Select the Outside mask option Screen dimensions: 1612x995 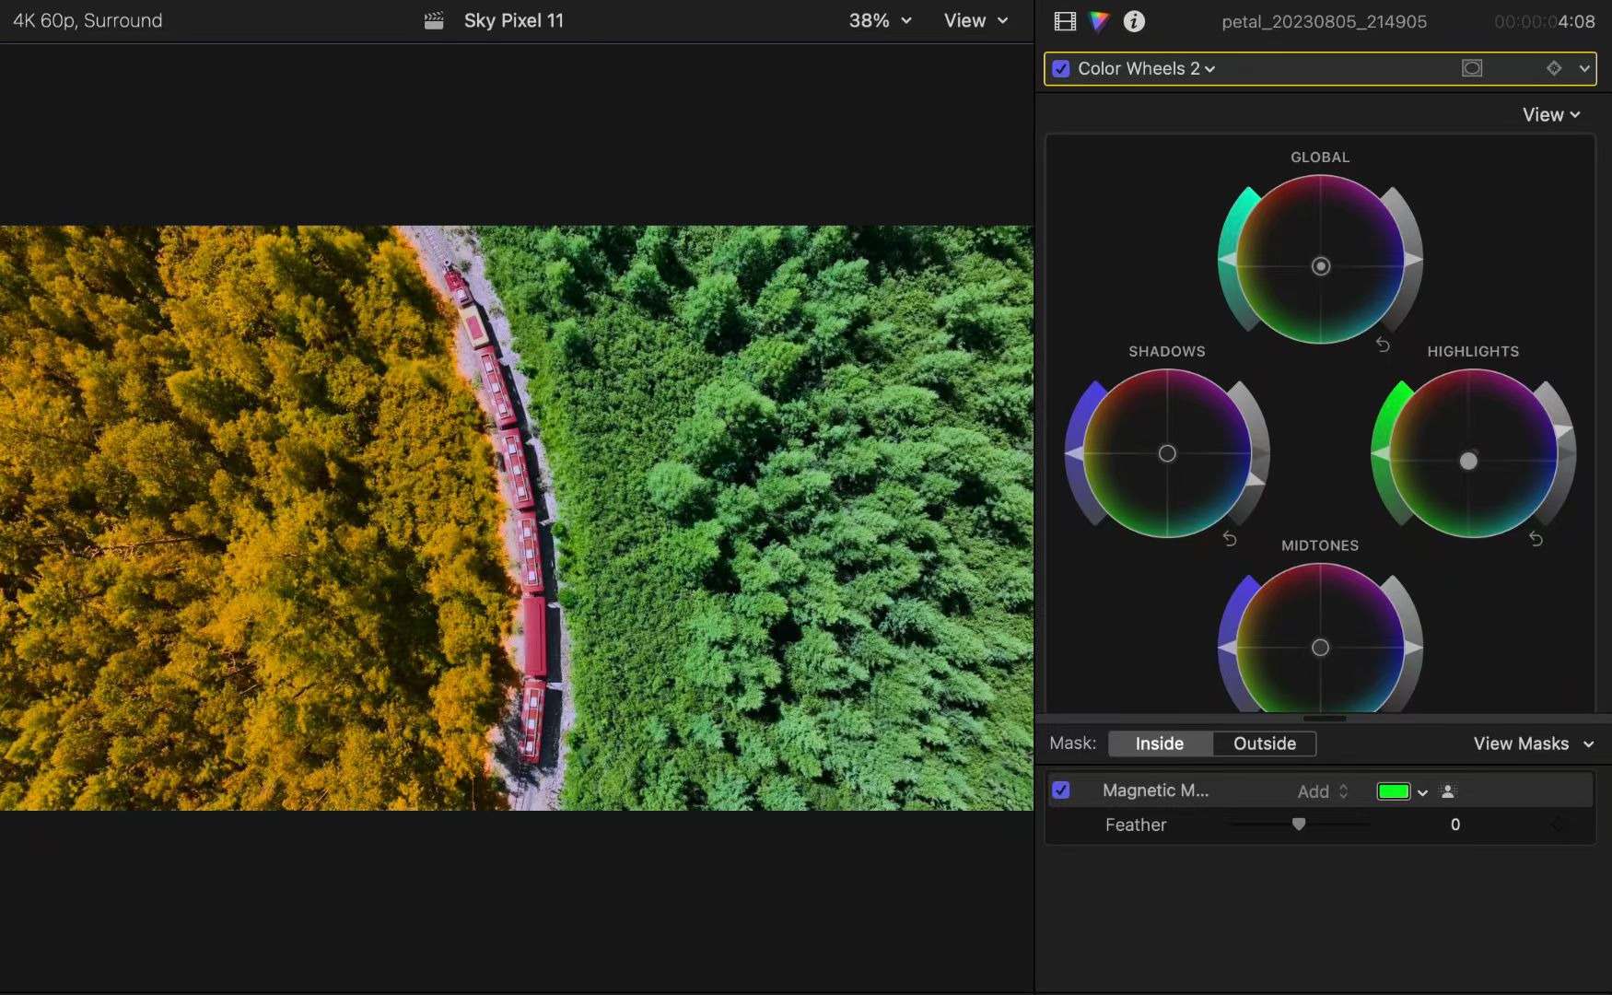[1265, 743]
